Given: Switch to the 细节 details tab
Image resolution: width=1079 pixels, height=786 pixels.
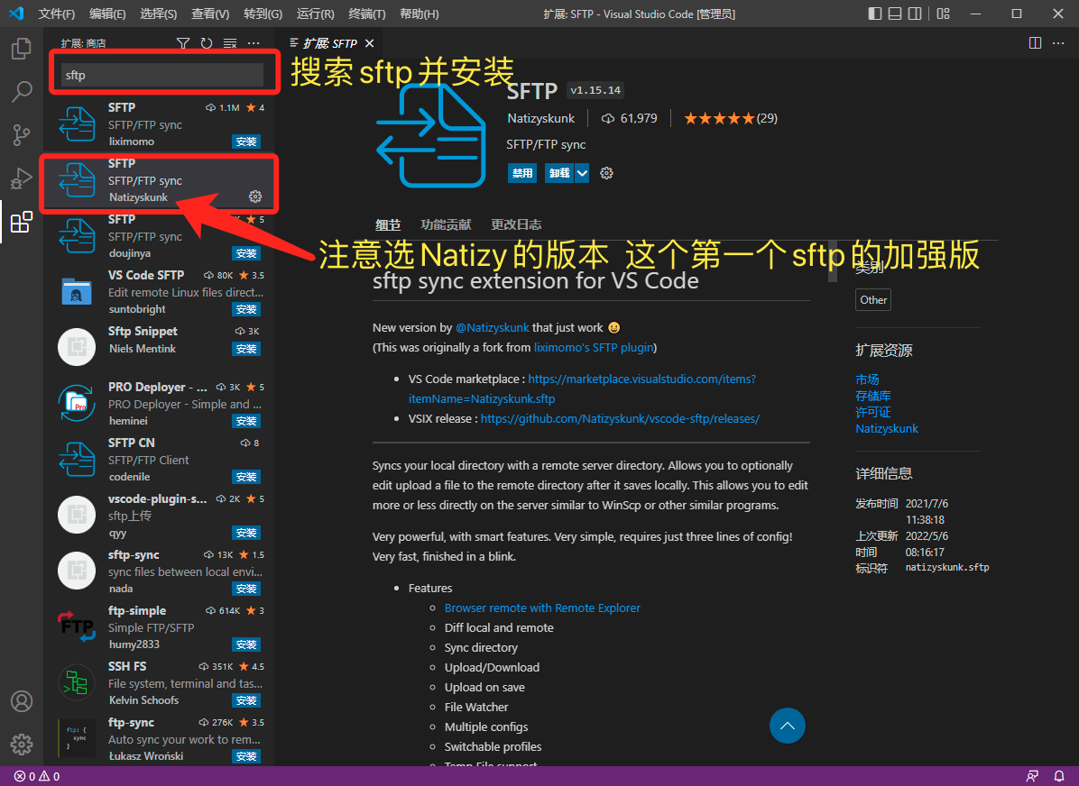Looking at the screenshot, I should click(x=388, y=224).
